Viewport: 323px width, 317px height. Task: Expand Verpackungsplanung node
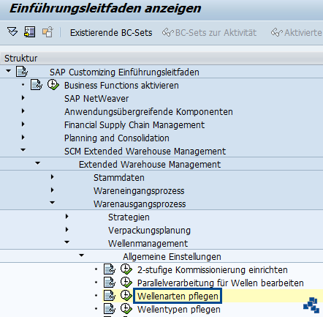click(67, 230)
